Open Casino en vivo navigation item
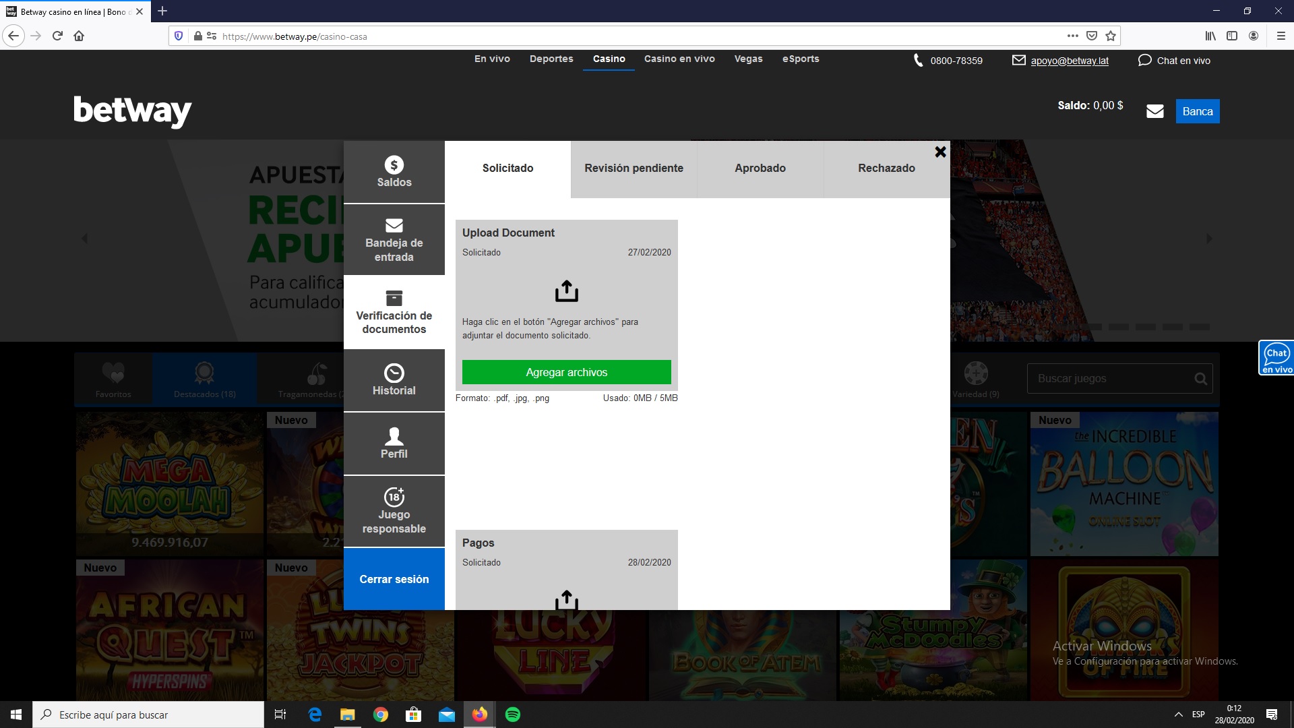The image size is (1294, 728). (679, 59)
